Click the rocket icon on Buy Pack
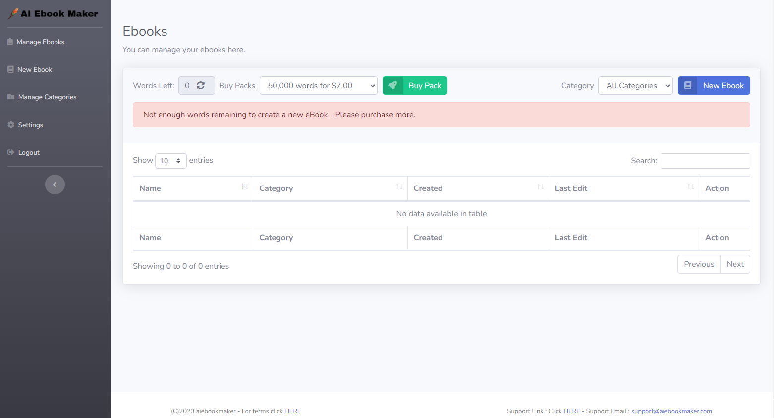The height and width of the screenshot is (418, 774). pyautogui.click(x=393, y=86)
